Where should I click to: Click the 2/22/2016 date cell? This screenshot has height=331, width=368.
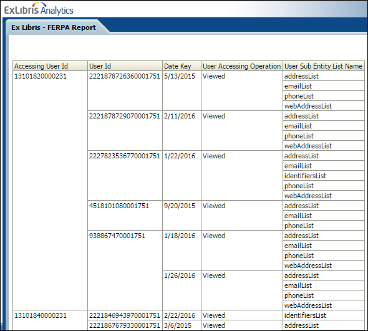click(182, 315)
